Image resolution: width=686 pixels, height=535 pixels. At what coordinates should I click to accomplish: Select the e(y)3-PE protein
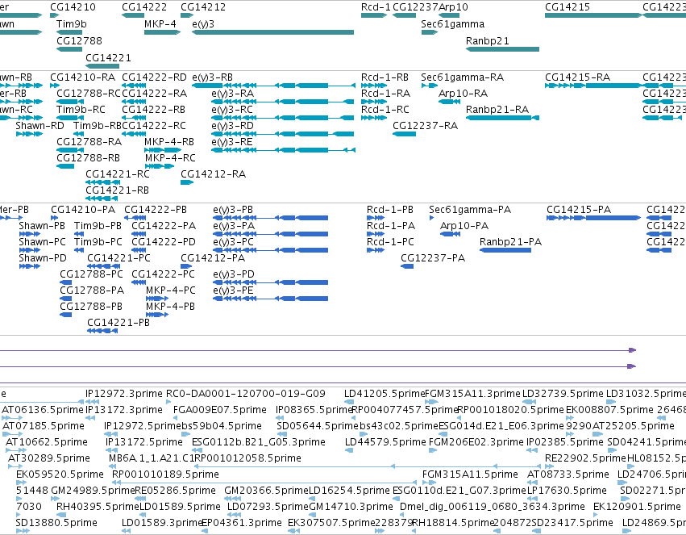[x=233, y=290]
